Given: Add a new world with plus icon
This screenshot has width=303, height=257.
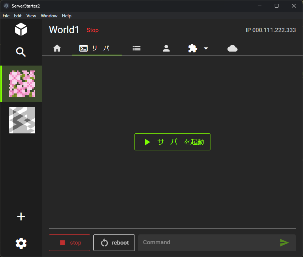Looking at the screenshot, I should pyautogui.click(x=21, y=217).
